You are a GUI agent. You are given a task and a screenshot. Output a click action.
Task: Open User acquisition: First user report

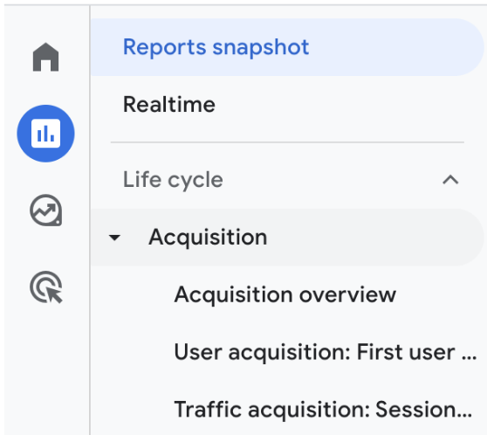(326, 352)
